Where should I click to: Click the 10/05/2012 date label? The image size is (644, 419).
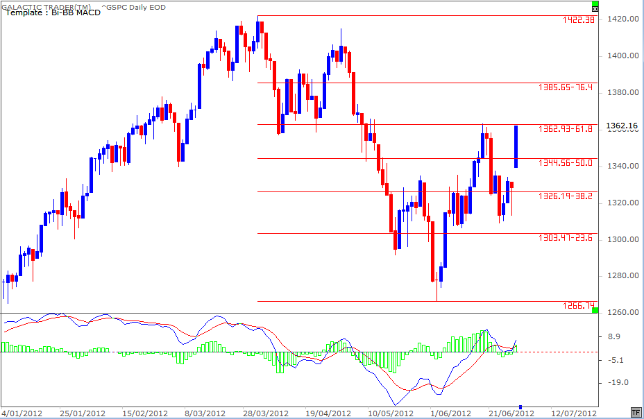point(390,413)
